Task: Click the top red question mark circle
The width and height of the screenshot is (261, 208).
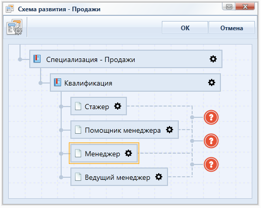Action: 211,117
